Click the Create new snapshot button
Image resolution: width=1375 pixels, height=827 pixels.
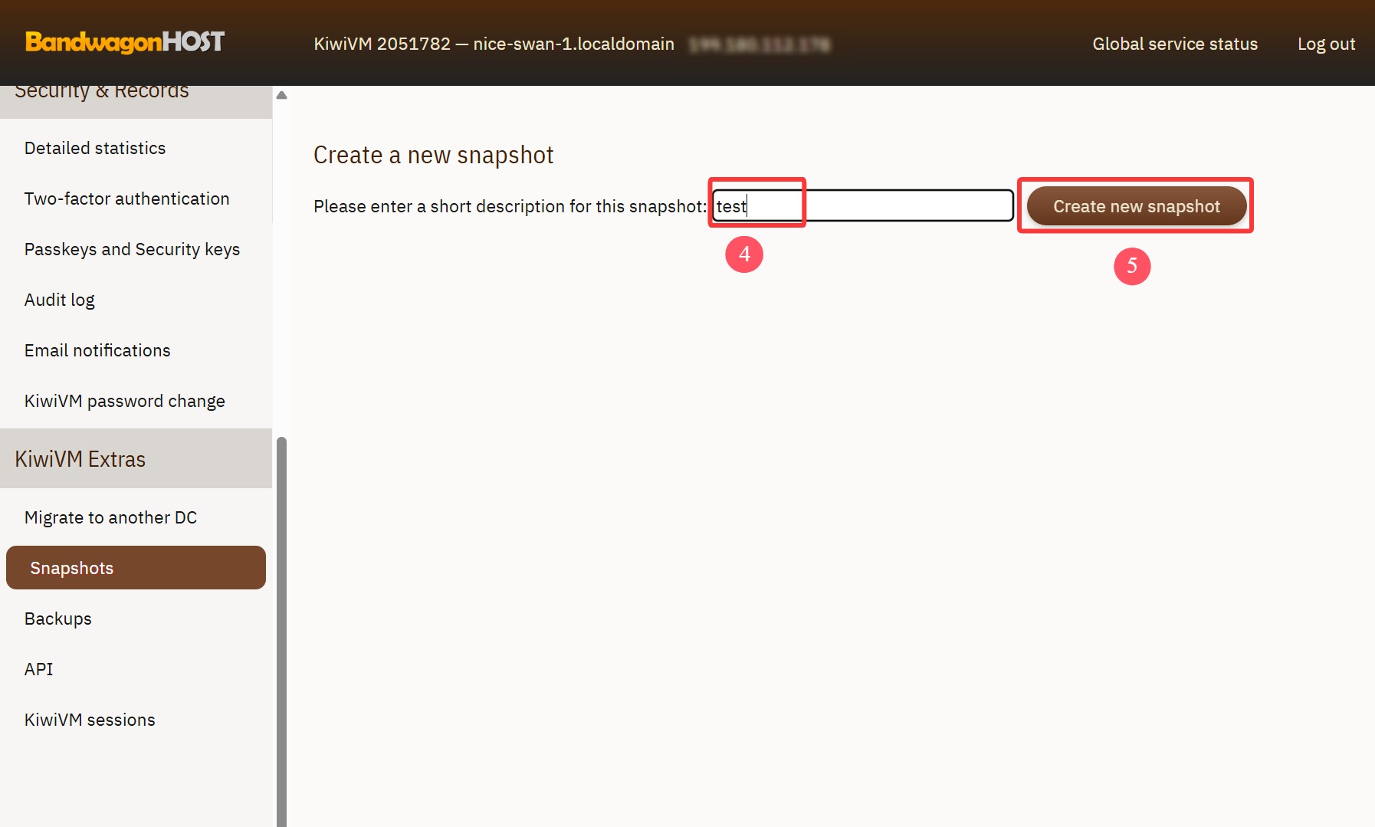[1136, 206]
